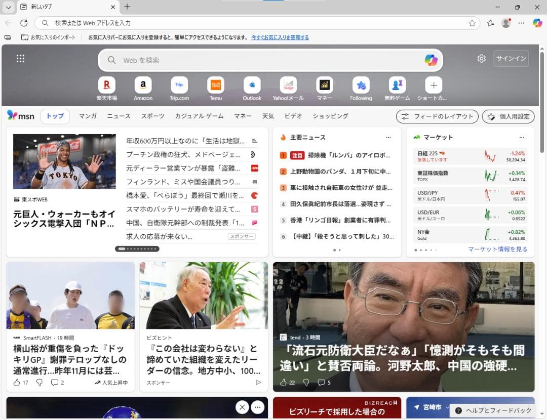Select the Amazon shortcut icon
Viewport: 547px width, 420px height.
tap(143, 85)
